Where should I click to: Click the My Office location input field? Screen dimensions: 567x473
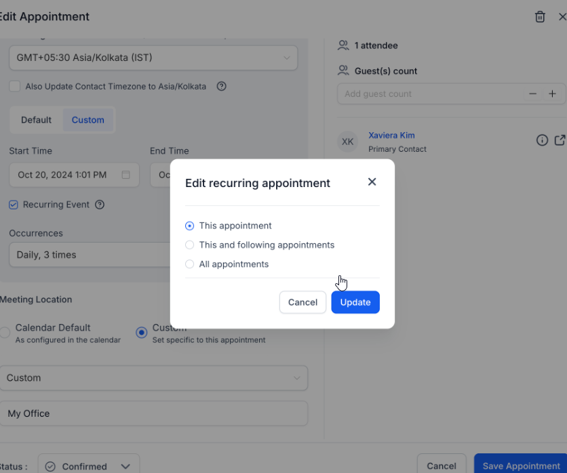coord(156,413)
